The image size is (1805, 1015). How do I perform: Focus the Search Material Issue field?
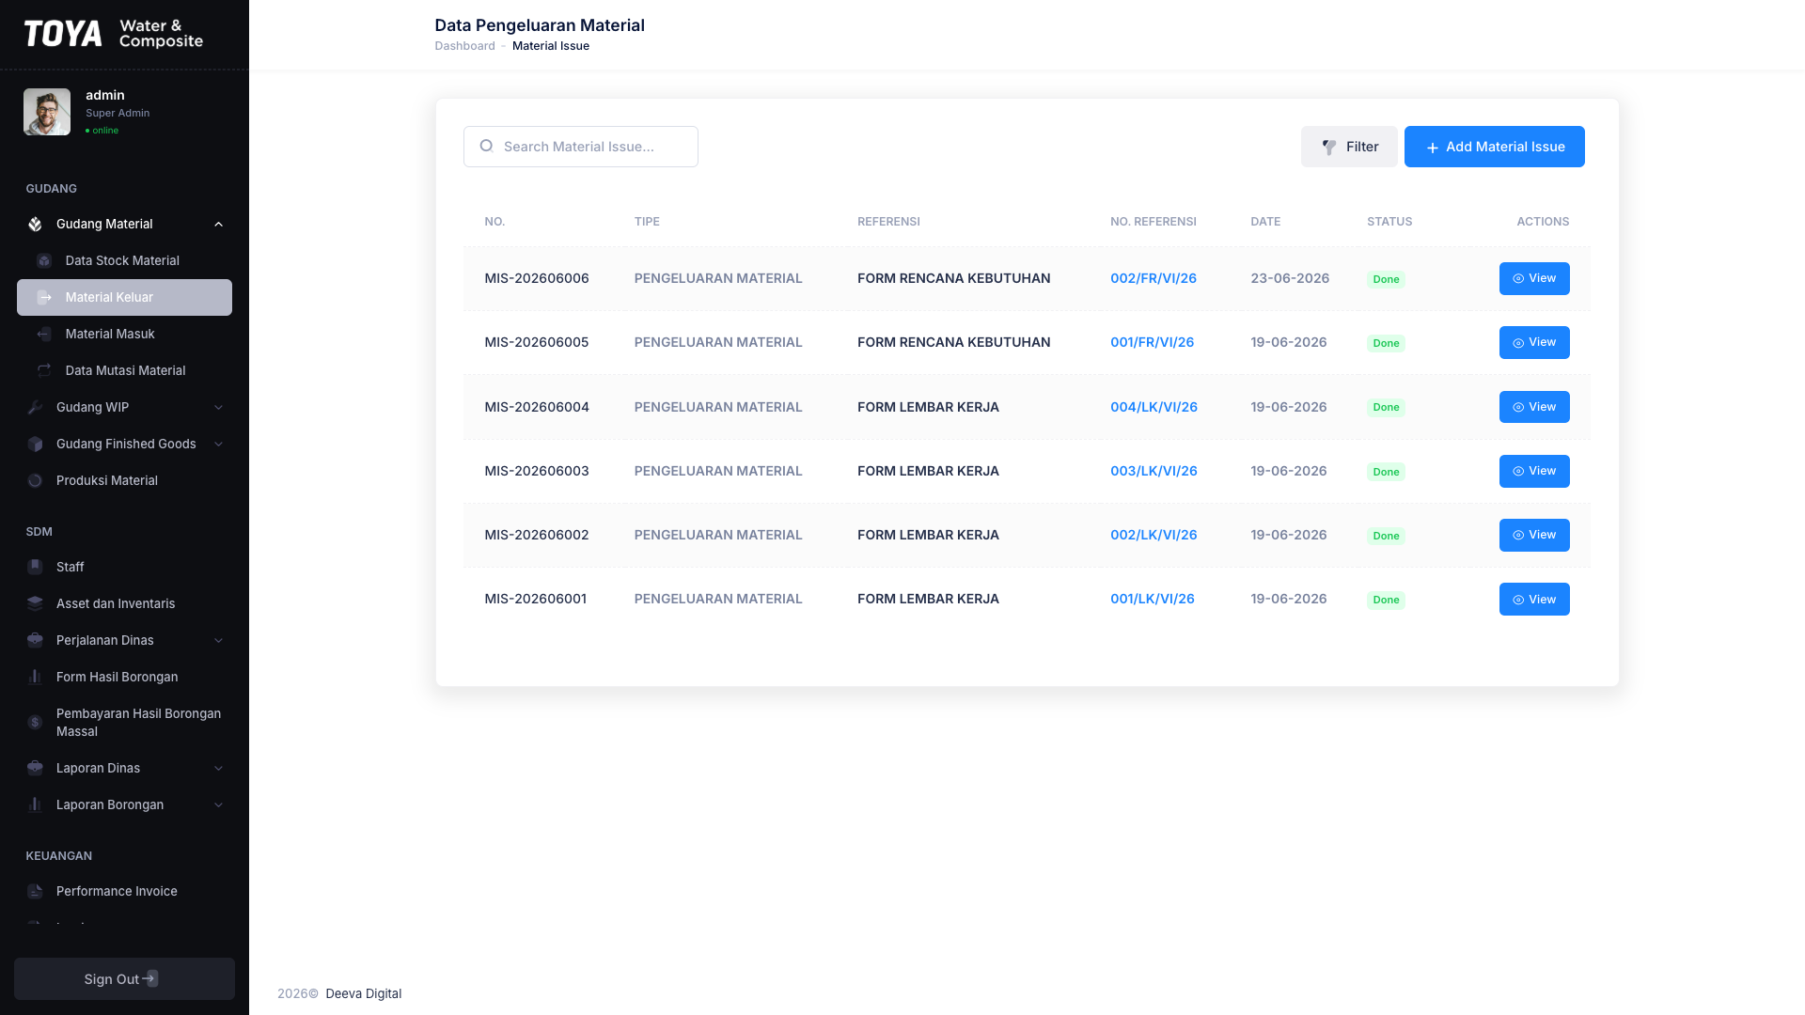[x=581, y=147]
